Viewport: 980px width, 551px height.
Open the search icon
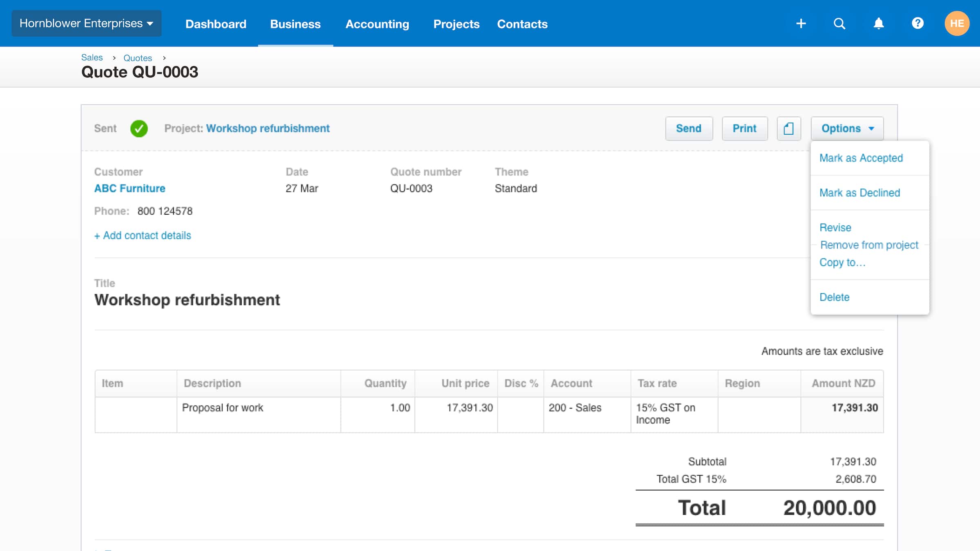pos(840,23)
